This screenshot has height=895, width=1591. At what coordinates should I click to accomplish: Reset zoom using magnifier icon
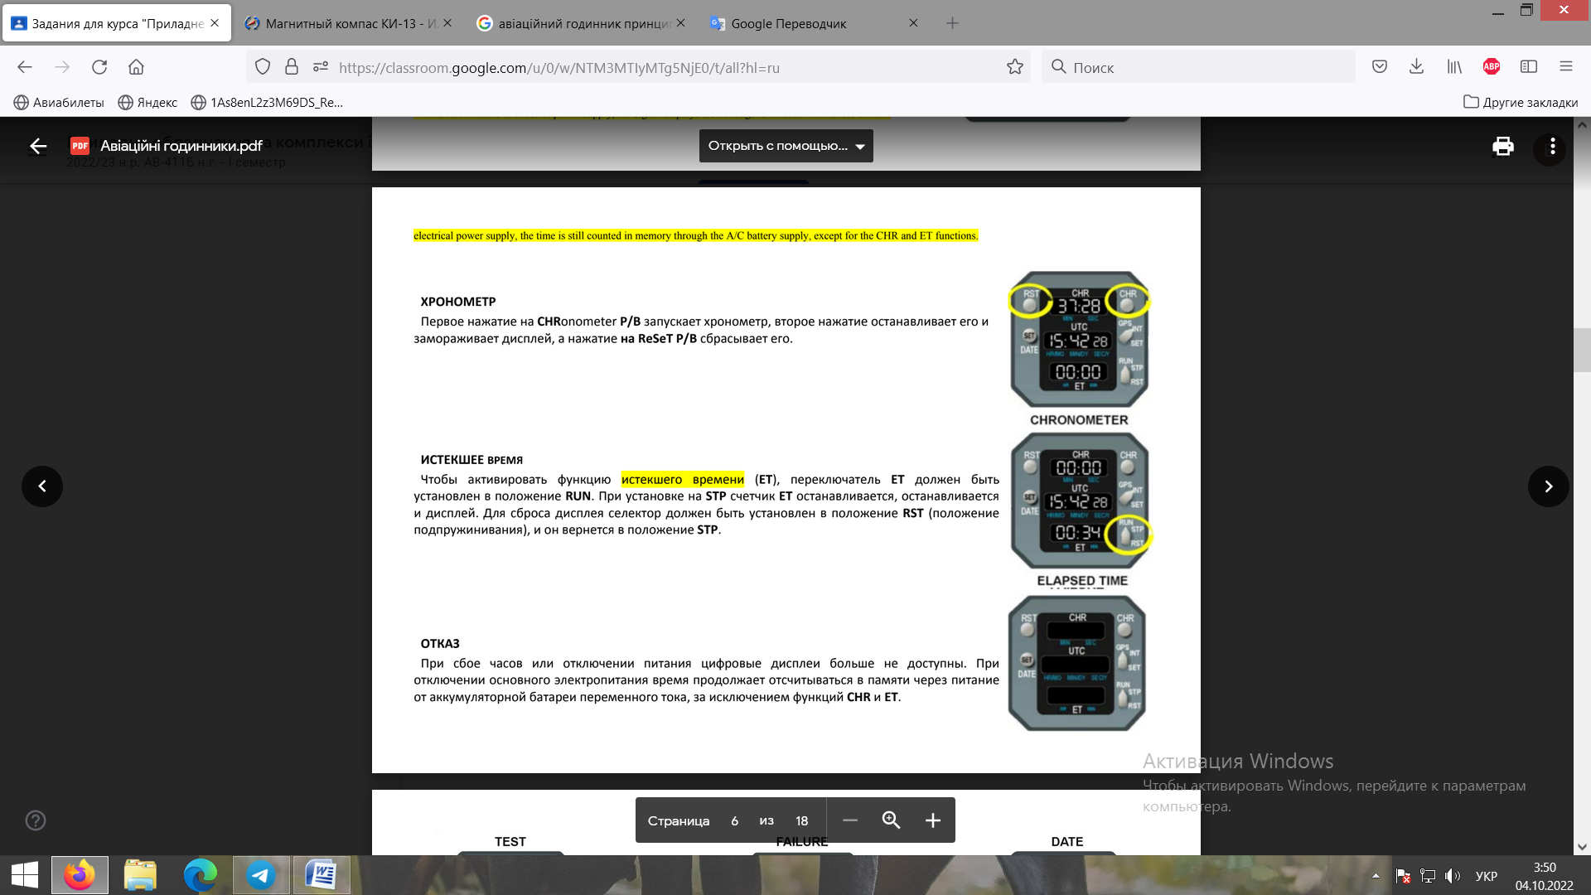coord(891,820)
